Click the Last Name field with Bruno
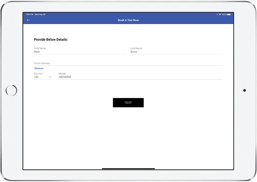Viewport: 257px width, 182px height. [176, 50]
